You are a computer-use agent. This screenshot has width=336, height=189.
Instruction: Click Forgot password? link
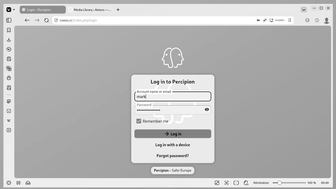tap(173, 156)
